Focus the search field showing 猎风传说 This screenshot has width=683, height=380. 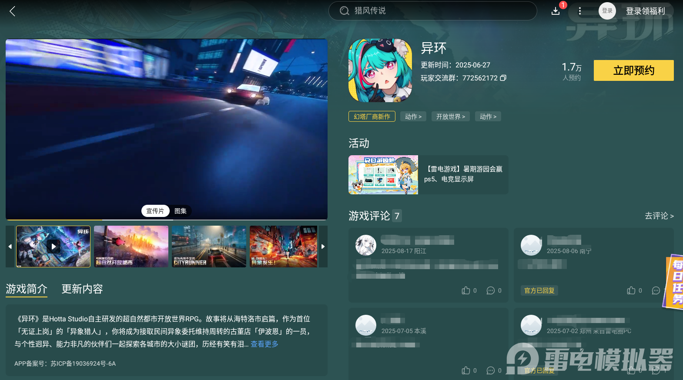[432, 11]
